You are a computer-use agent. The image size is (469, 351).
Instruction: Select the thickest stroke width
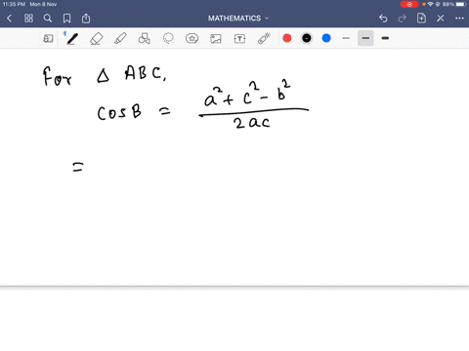click(385, 38)
